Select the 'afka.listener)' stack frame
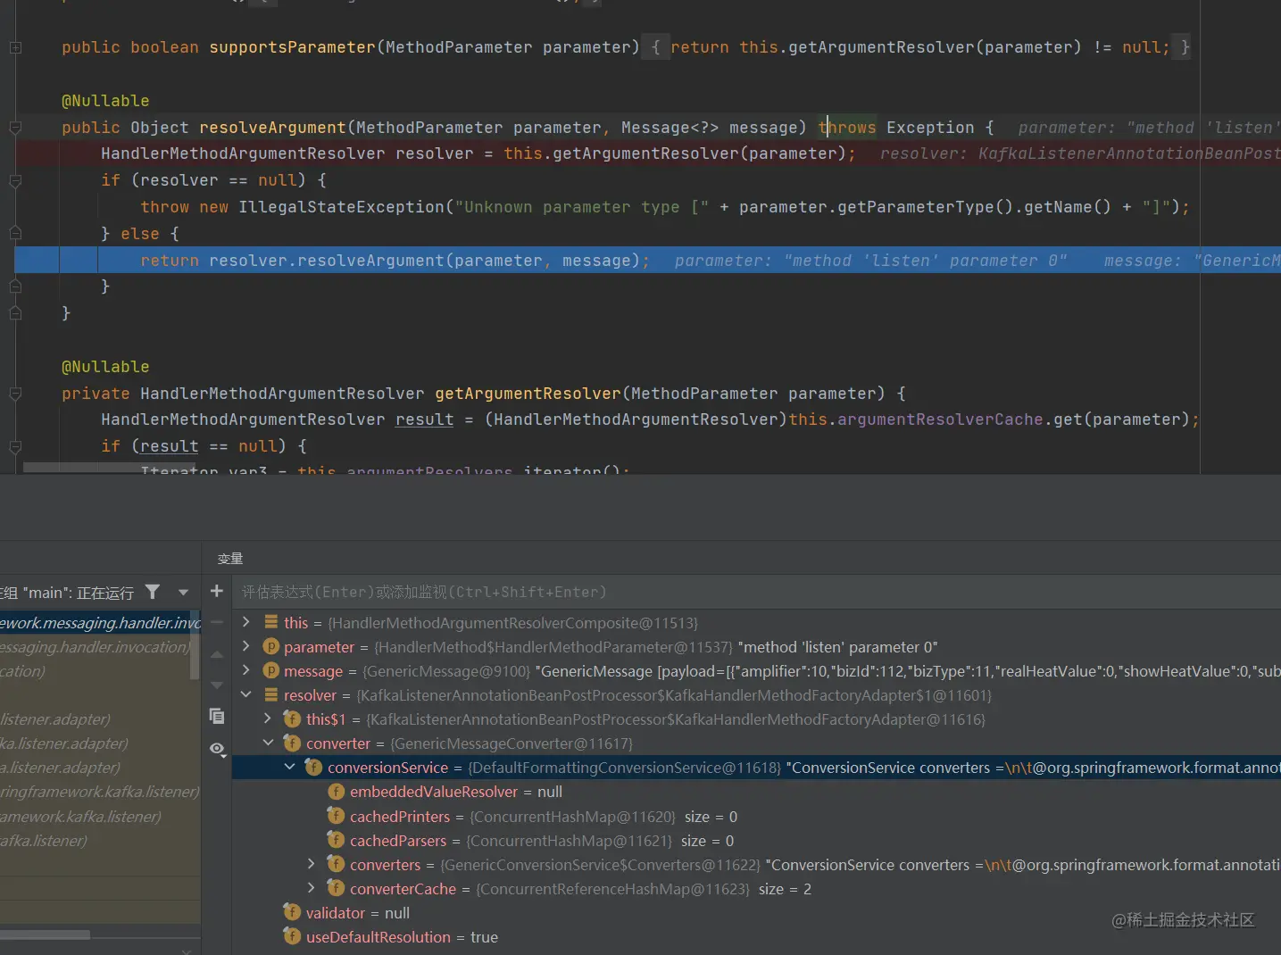1281x955 pixels. (x=100, y=840)
